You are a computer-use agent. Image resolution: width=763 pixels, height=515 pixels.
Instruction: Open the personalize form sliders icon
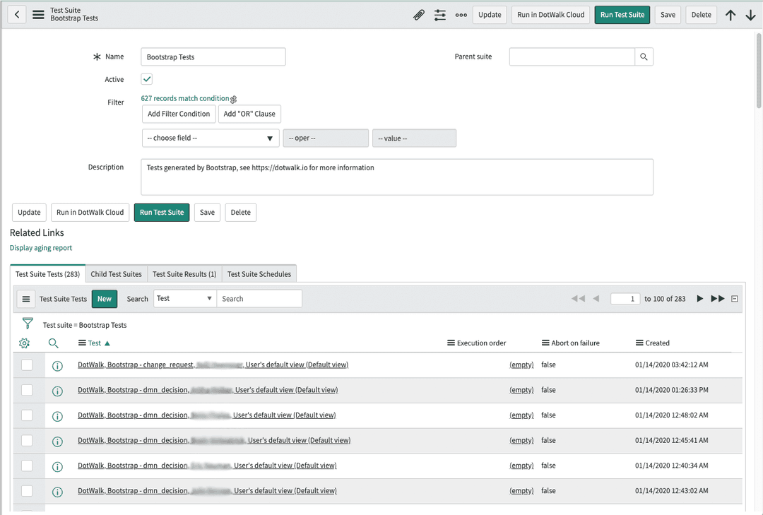[x=440, y=15]
